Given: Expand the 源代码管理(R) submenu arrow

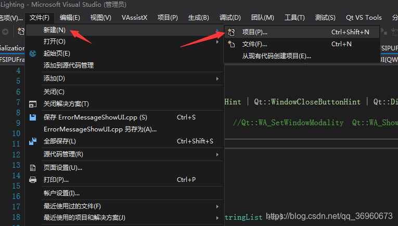Looking at the screenshot, I should coord(217,154).
